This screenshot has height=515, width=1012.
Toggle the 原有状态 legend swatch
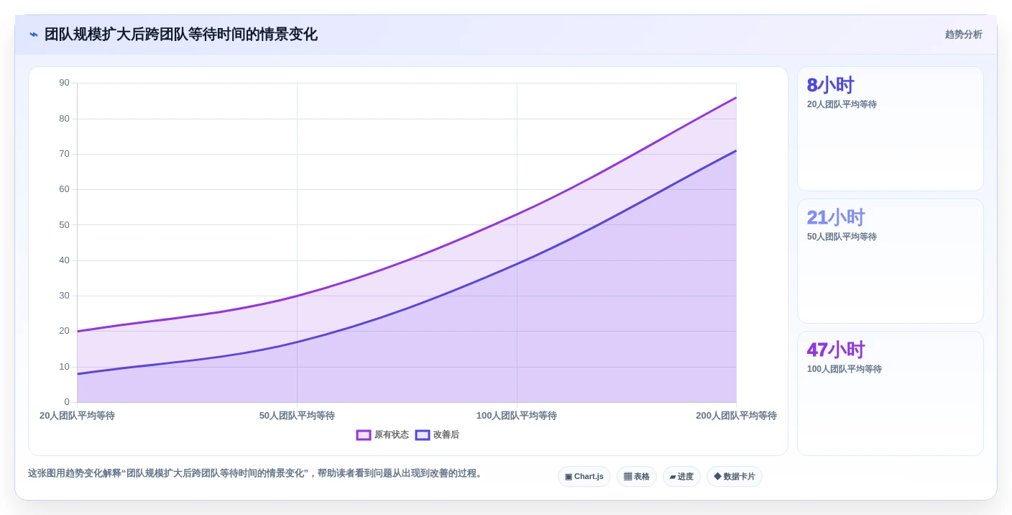point(364,435)
